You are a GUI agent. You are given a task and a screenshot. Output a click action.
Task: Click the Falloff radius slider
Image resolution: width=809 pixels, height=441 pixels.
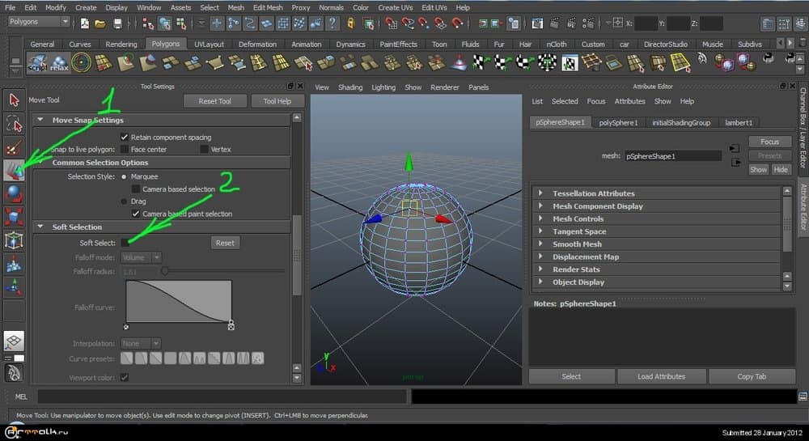click(x=164, y=271)
